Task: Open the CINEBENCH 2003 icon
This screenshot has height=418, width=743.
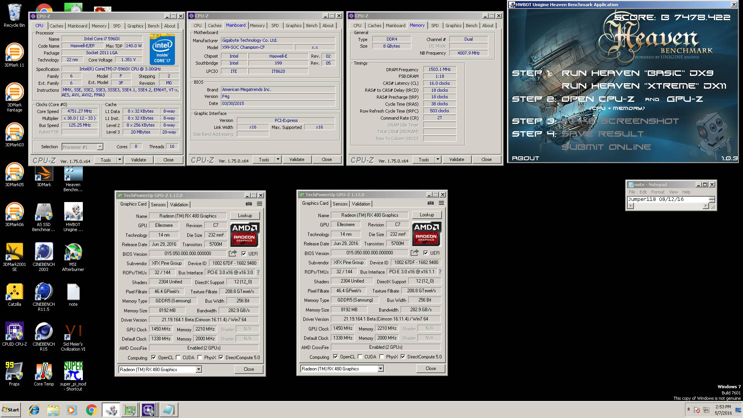Action: click(44, 257)
